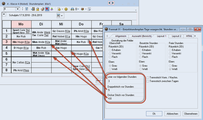Screen dimensions: 203x120
Task: Go to previous timetable with left arrow
Action: pyautogui.click(x=109, y=3)
